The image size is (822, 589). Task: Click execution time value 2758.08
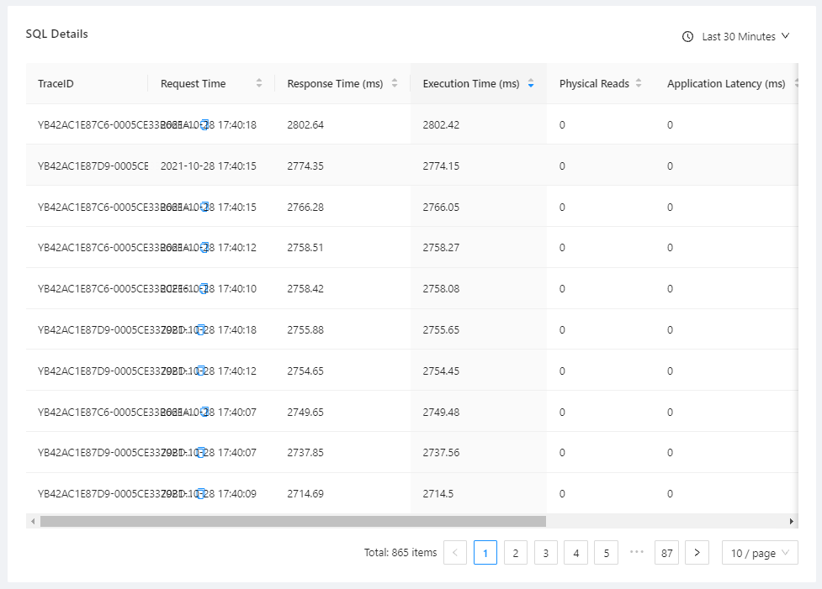click(x=441, y=288)
